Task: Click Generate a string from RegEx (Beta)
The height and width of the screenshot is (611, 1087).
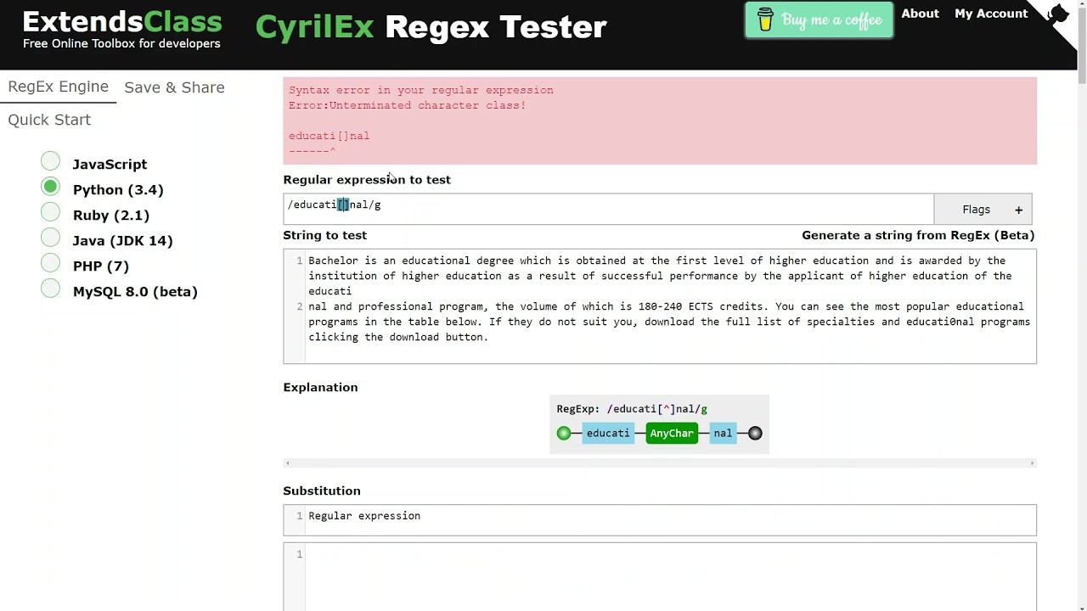Action: click(x=918, y=235)
